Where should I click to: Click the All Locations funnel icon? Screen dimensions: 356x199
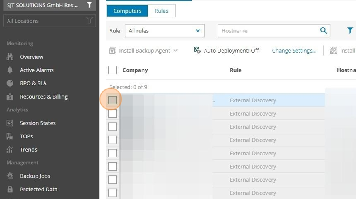point(89,21)
